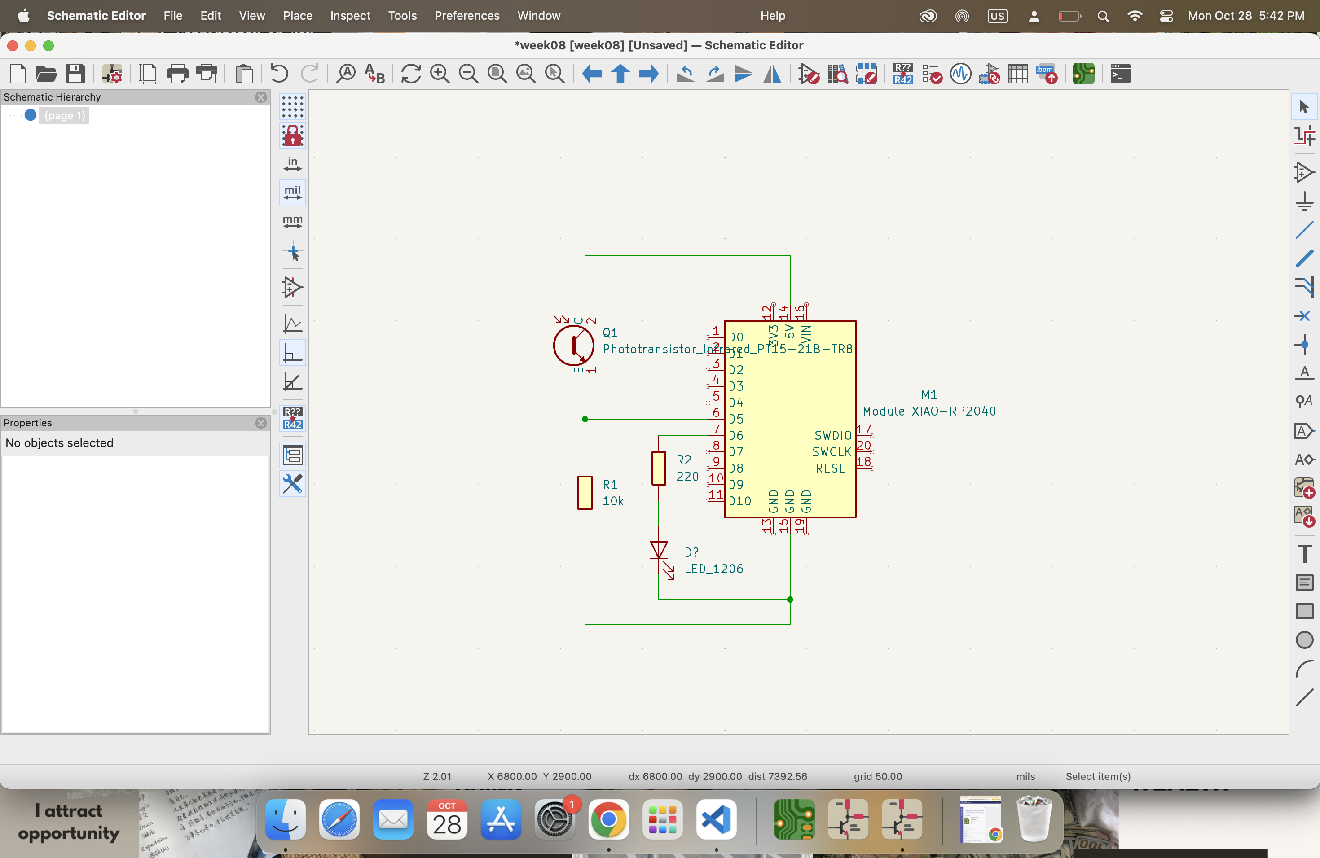This screenshot has height=858, width=1320.
Task: Create a new schematic file
Action: tap(18, 74)
